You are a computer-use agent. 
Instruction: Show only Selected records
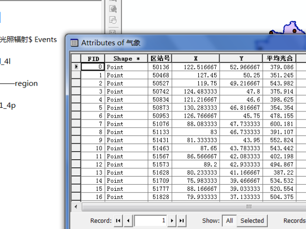click(252, 221)
